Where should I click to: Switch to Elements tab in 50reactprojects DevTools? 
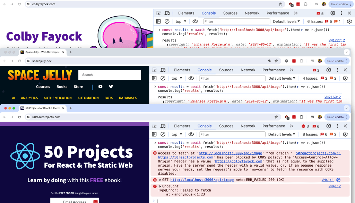point(182,126)
